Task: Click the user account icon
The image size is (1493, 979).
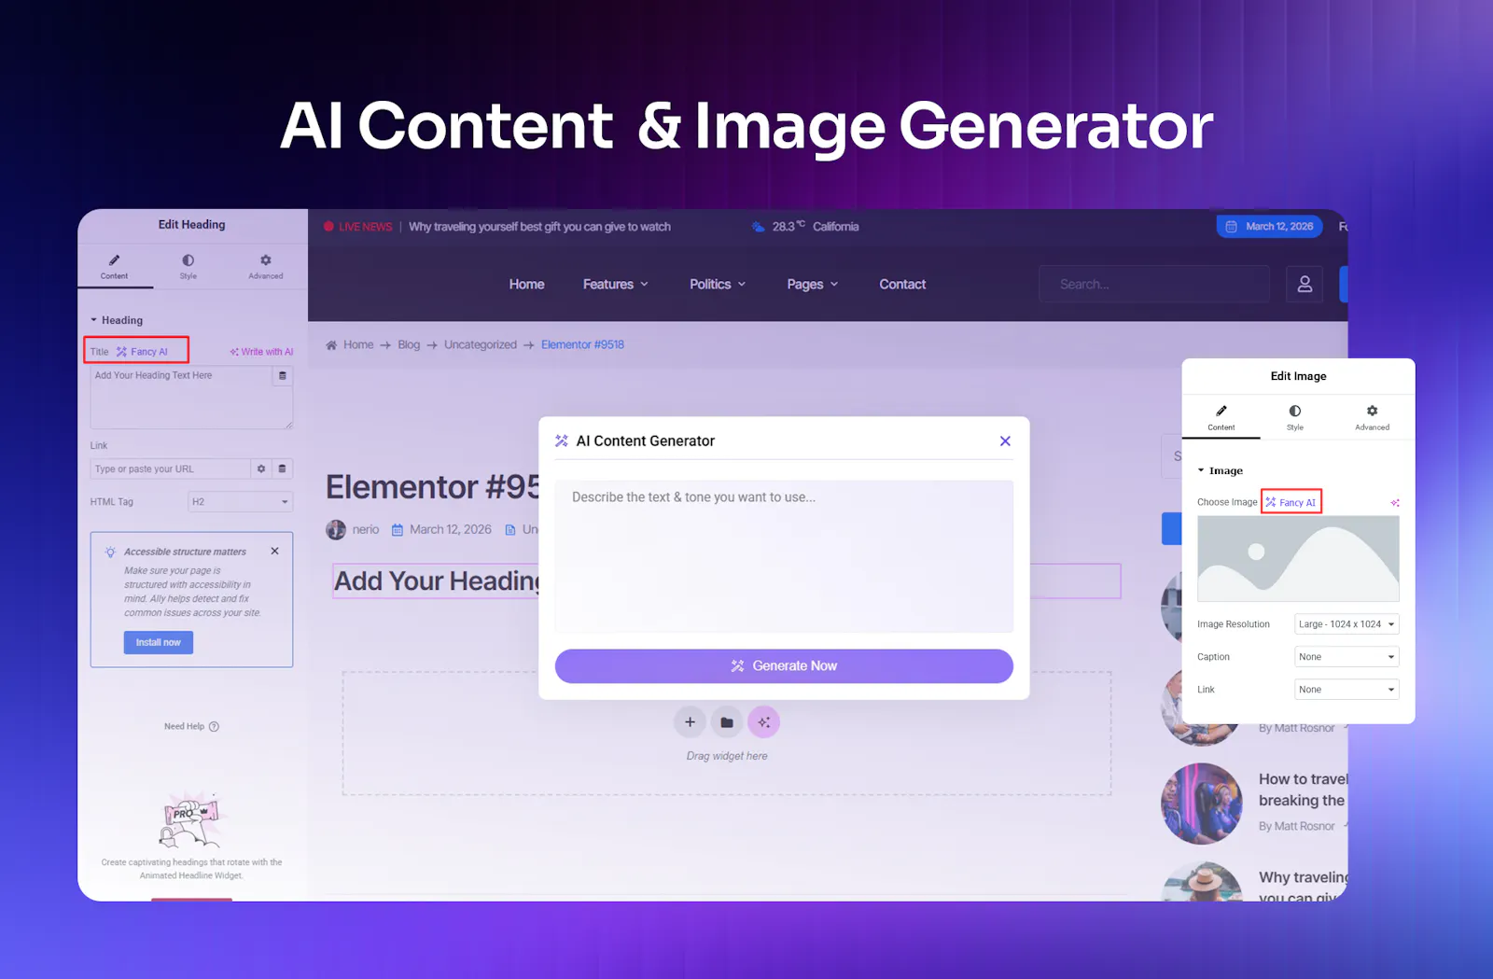Action: (1305, 284)
